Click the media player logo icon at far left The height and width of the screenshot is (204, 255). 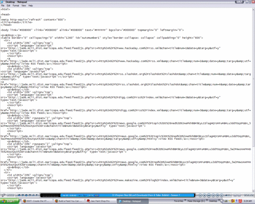click(3, 195)
